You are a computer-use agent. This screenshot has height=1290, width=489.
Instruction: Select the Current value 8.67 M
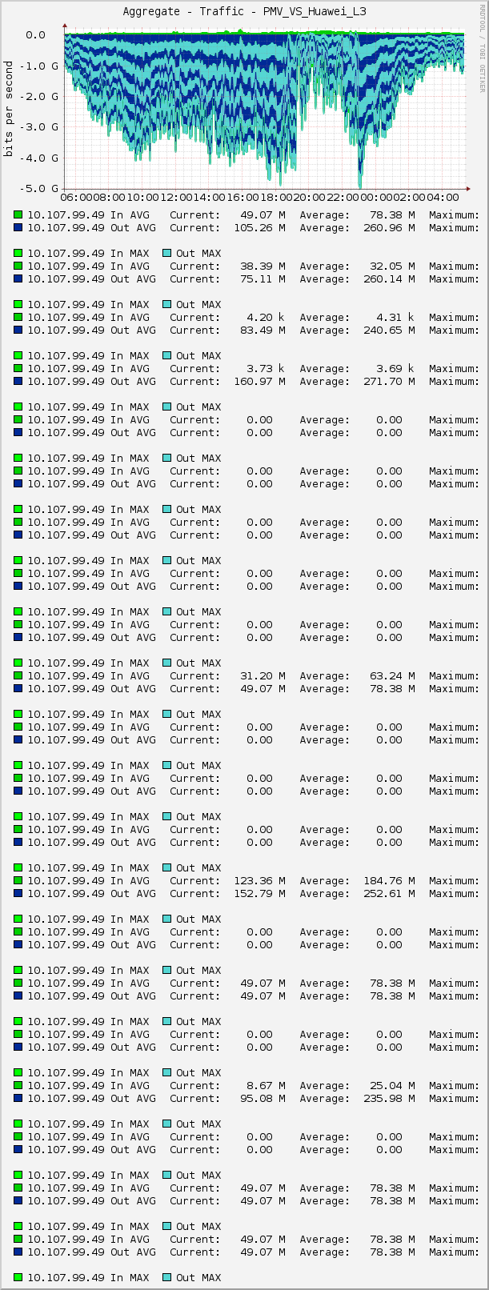266,1086
